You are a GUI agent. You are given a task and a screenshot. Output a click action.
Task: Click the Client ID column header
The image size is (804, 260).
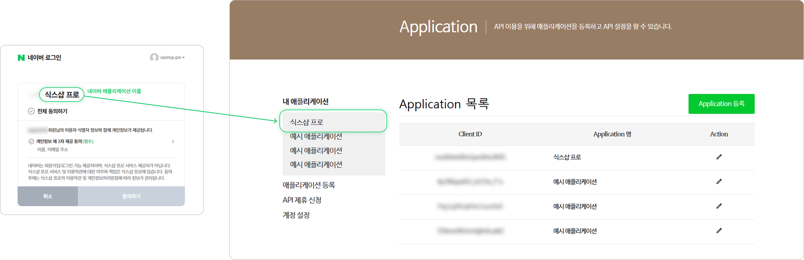[x=470, y=134]
